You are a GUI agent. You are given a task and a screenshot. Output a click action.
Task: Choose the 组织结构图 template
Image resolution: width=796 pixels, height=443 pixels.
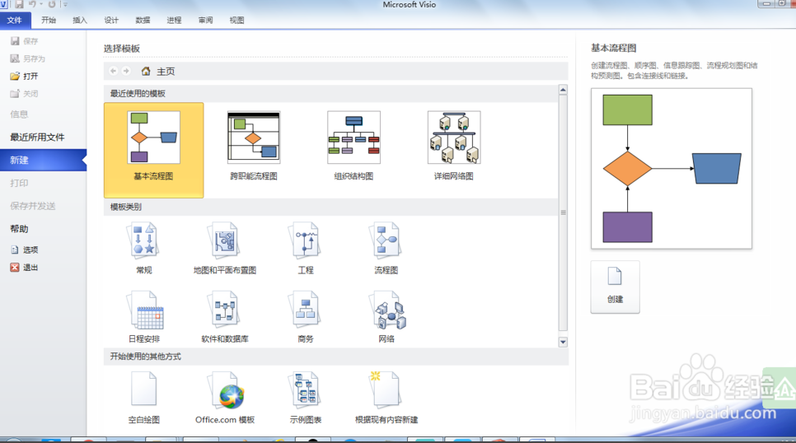click(x=354, y=146)
